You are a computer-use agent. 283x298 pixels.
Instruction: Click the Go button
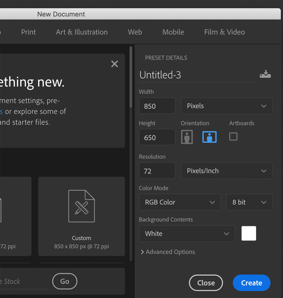65,281
